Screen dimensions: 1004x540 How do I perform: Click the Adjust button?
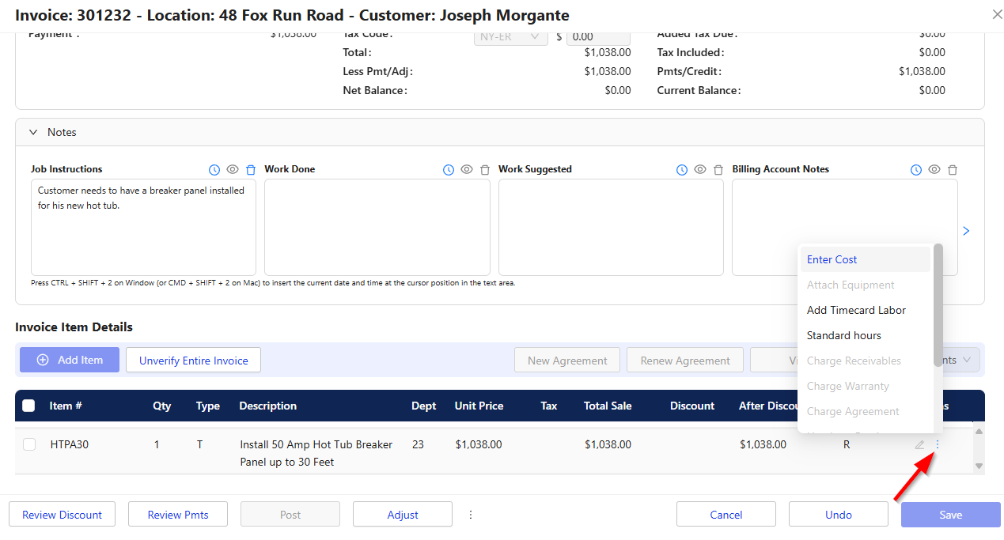(x=403, y=515)
